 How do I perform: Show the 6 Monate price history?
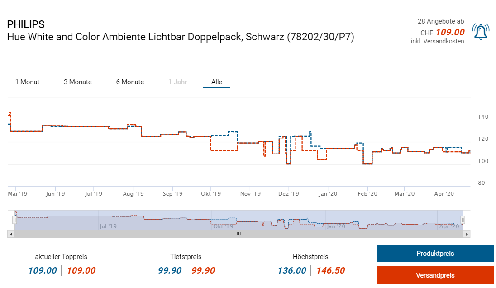(x=130, y=82)
